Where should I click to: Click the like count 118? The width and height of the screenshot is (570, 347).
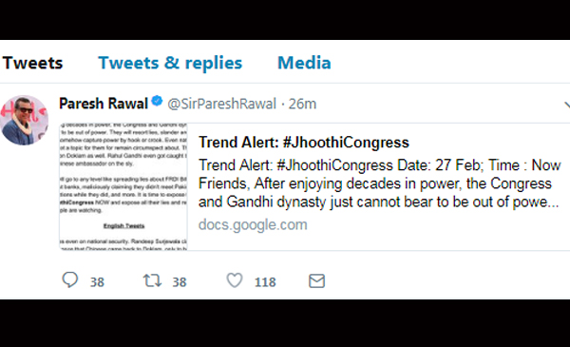[x=265, y=282]
